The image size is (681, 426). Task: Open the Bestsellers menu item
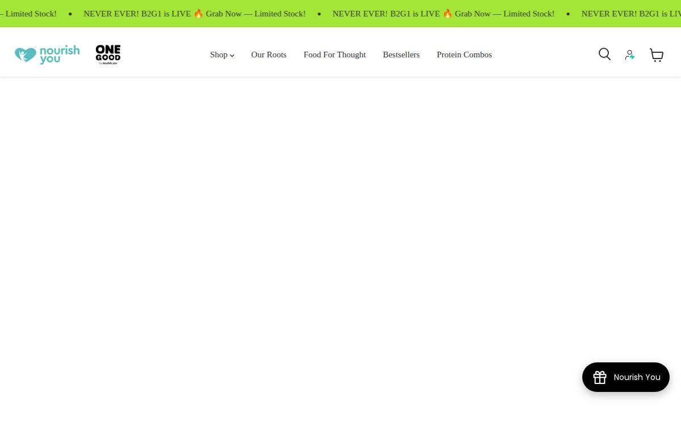[401, 55]
